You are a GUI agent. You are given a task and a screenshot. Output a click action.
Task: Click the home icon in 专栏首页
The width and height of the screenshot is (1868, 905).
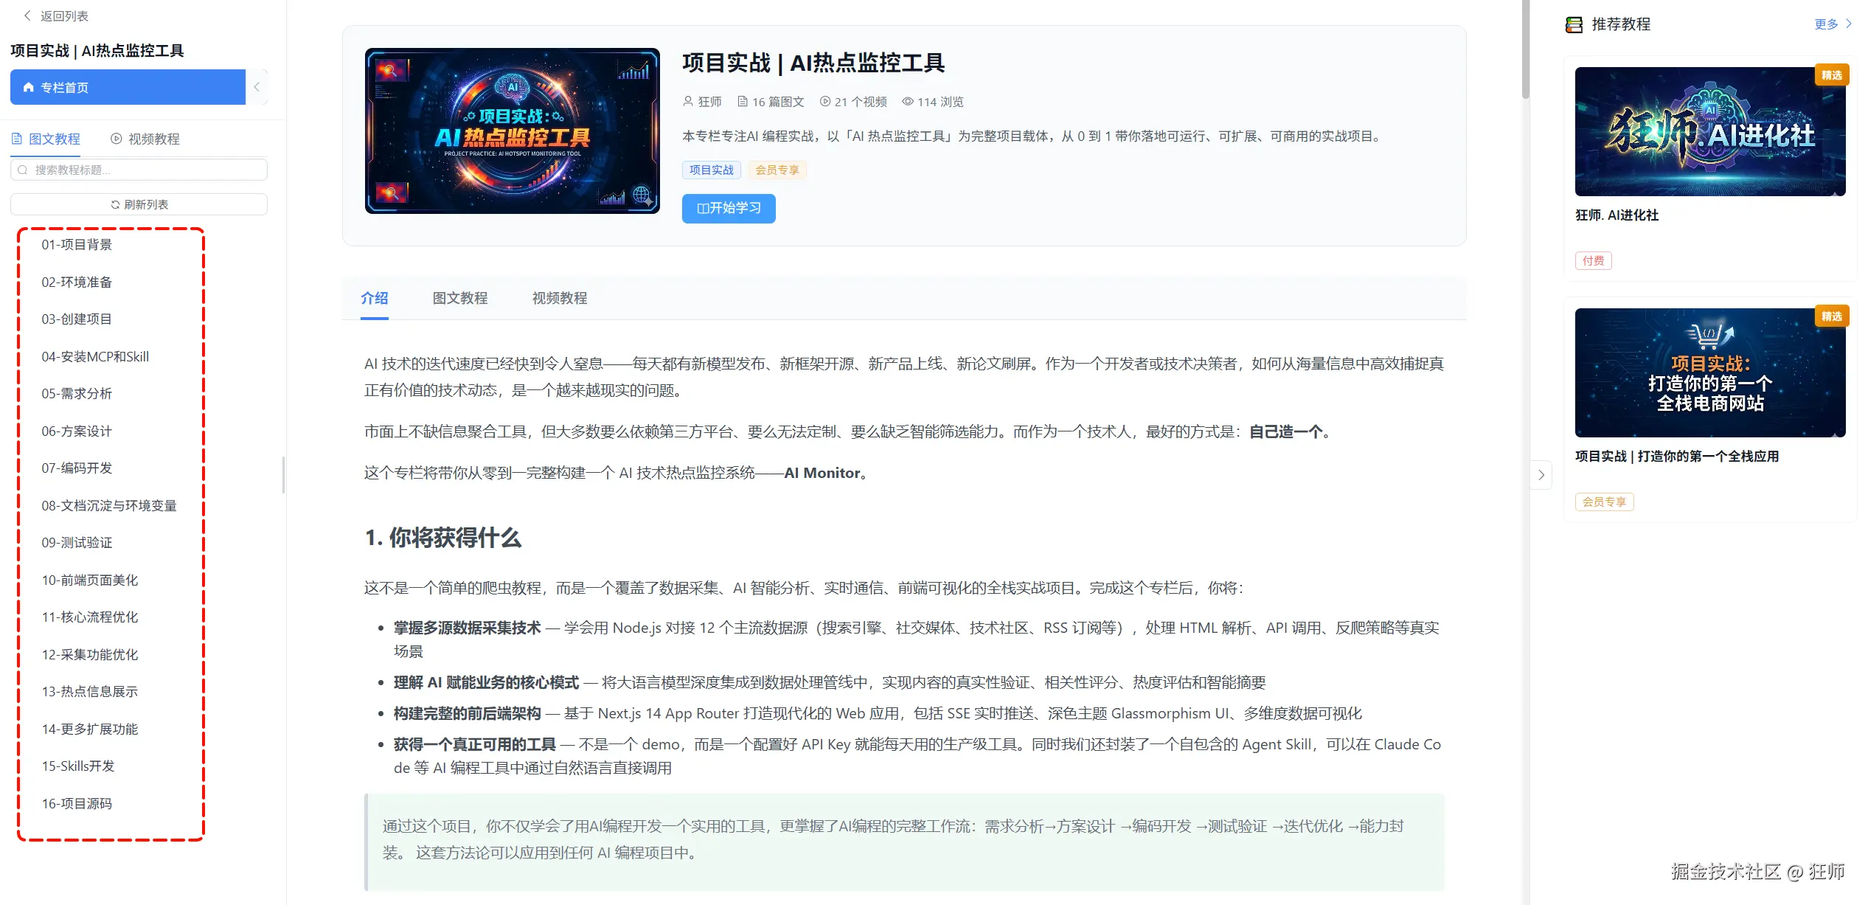point(29,87)
